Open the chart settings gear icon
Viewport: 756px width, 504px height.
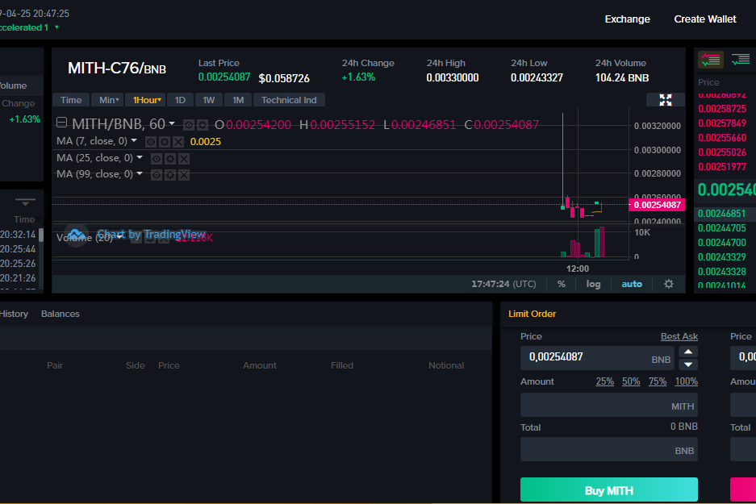(x=668, y=284)
